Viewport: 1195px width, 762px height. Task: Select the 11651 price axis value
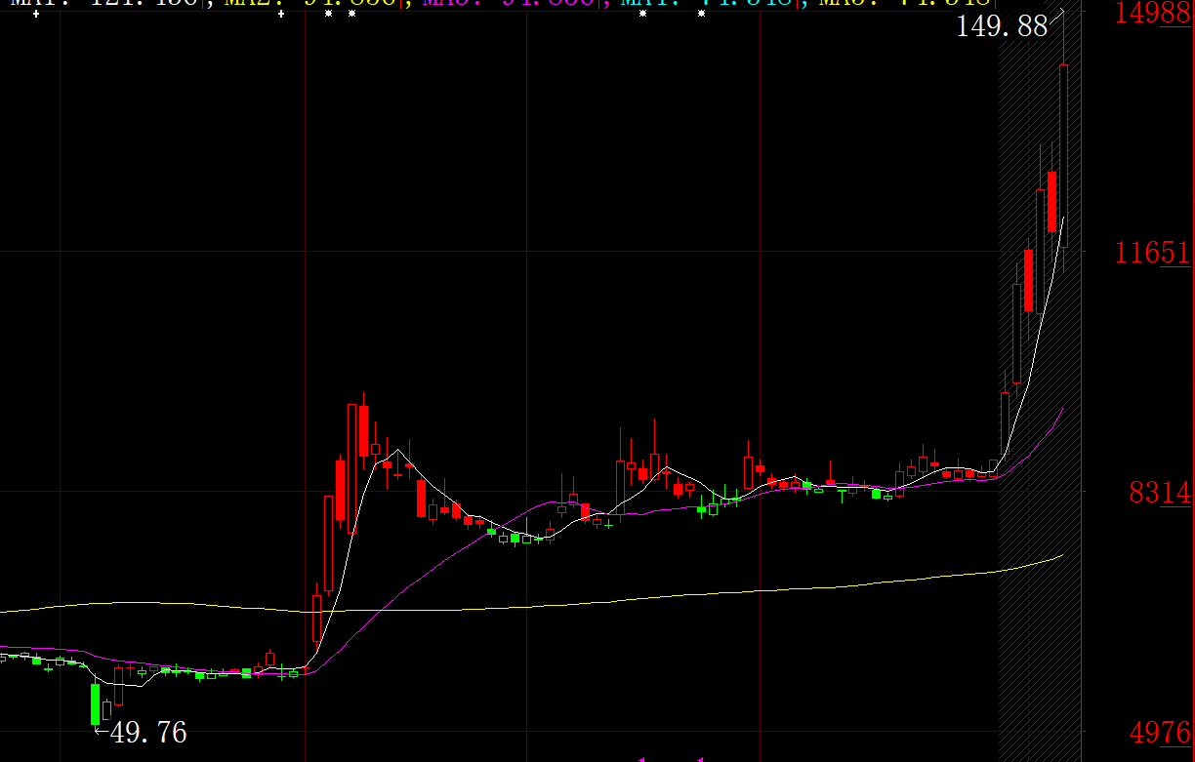coord(1154,254)
